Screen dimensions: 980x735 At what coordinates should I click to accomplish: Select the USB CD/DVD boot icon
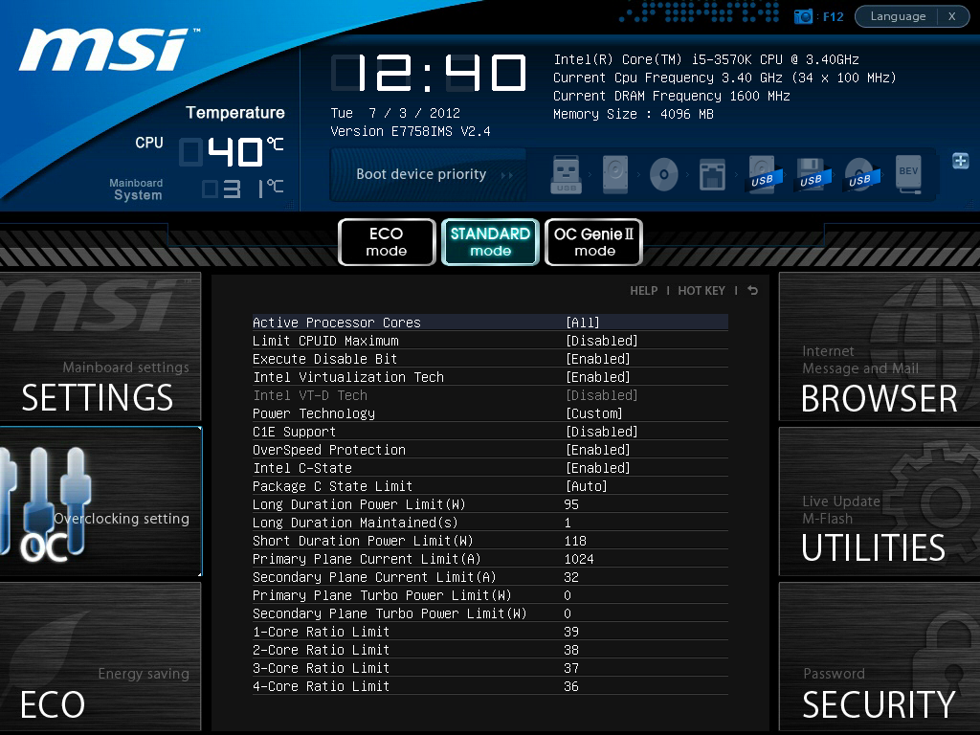[x=860, y=175]
